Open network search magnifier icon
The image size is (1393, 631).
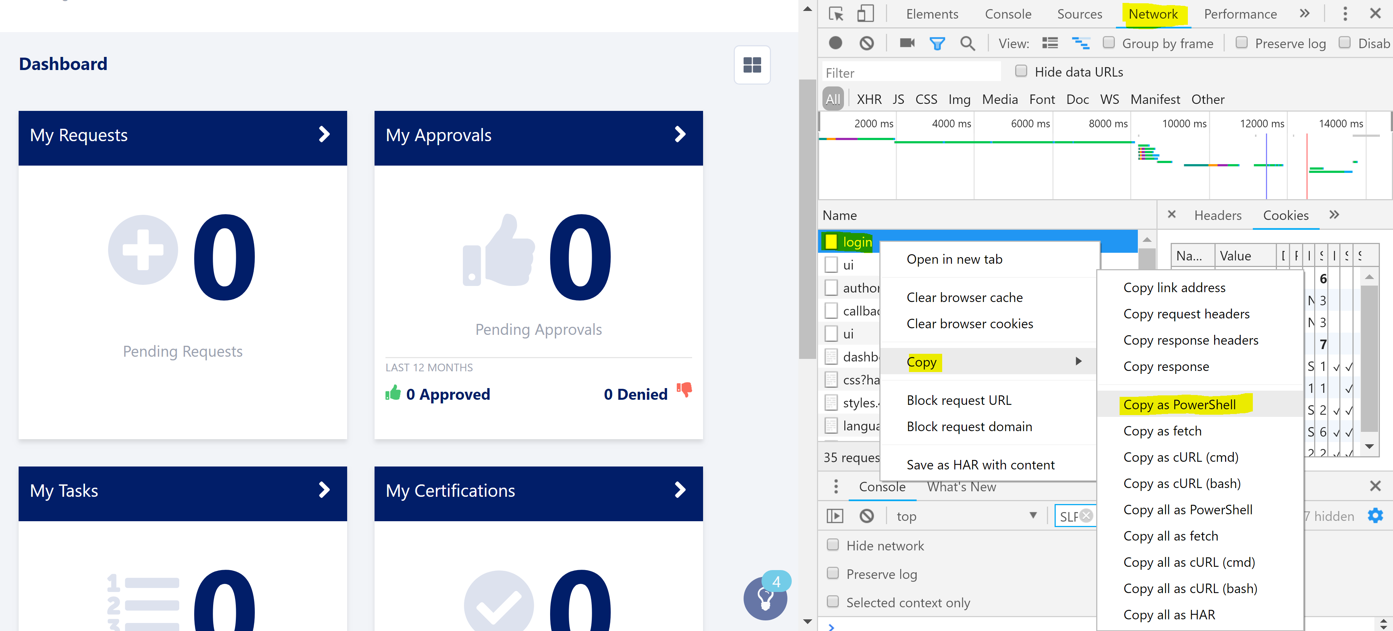click(x=967, y=43)
